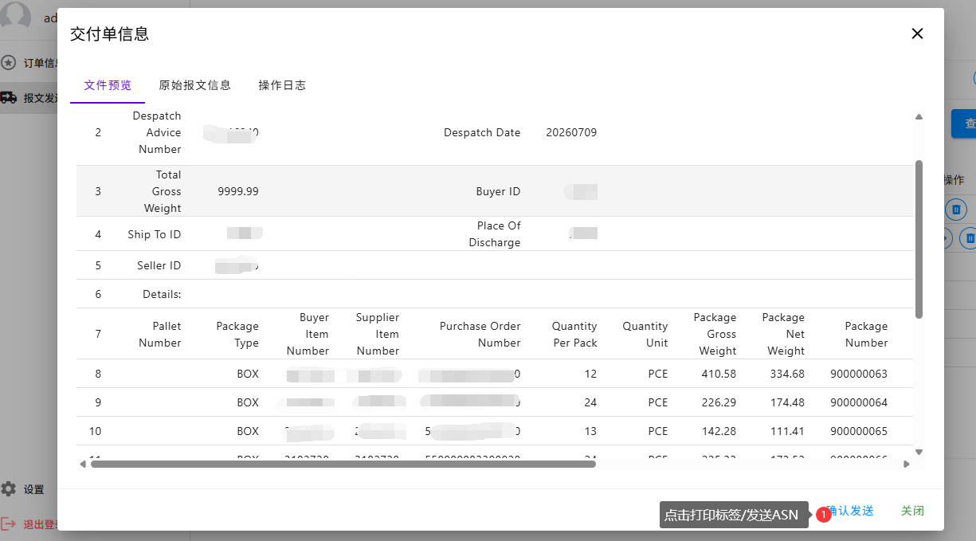Click the horizontal scrollbar left arrow
The width and height of the screenshot is (976, 541).
coord(82,464)
